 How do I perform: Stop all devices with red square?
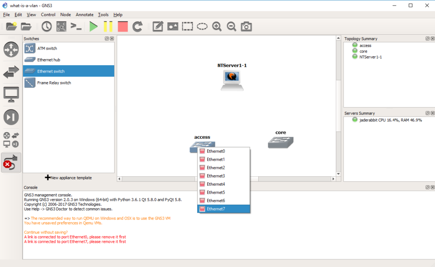click(123, 27)
